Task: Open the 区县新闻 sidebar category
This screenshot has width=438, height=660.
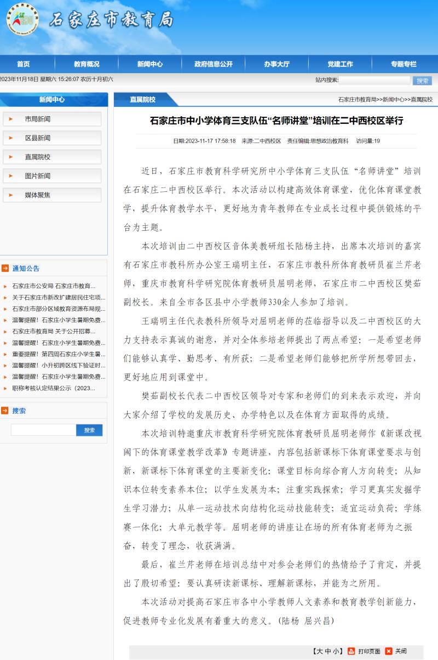Action: (37, 138)
